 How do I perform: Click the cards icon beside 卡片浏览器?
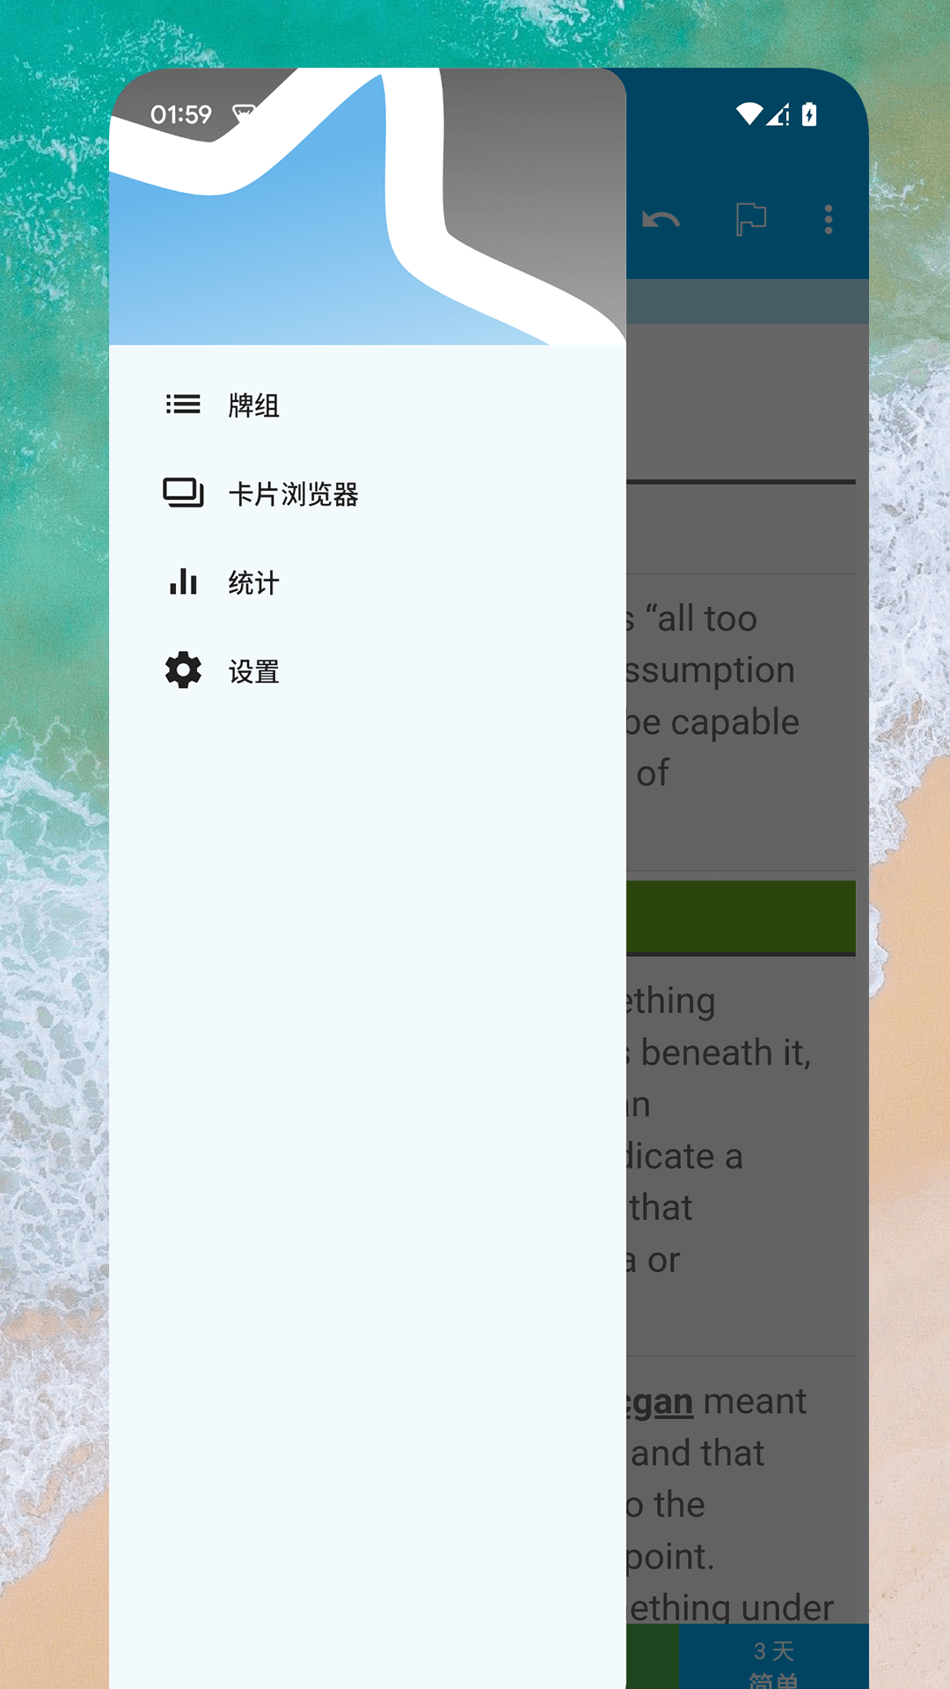pyautogui.click(x=183, y=494)
